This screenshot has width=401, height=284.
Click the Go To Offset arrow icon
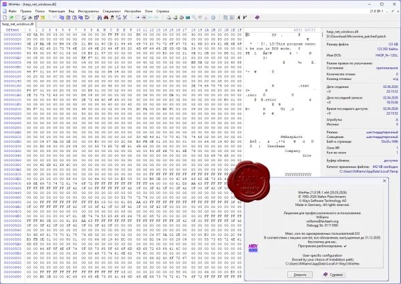pos(137,17)
